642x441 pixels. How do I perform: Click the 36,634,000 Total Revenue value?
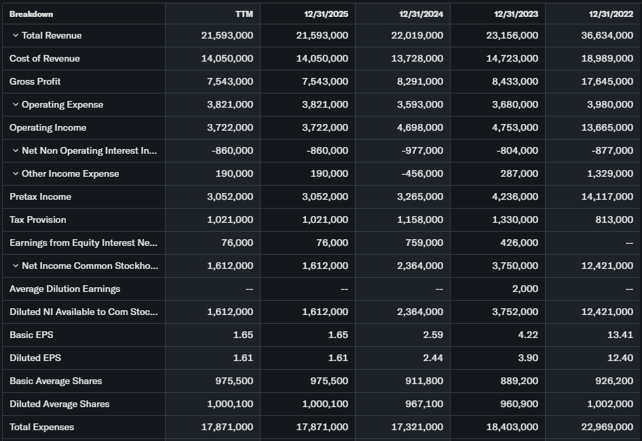tap(606, 35)
